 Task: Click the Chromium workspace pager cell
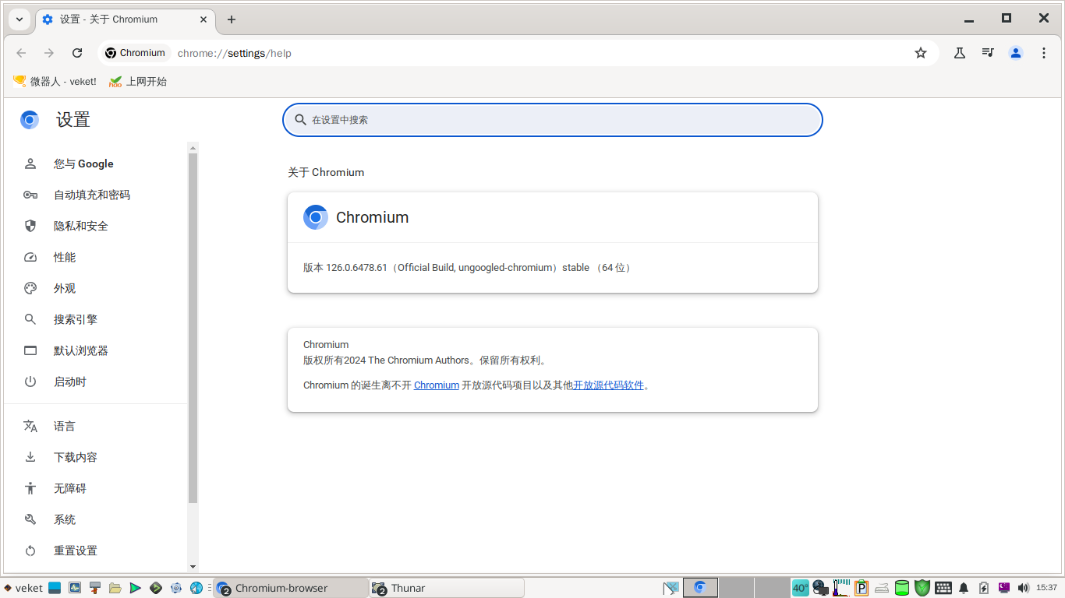(700, 588)
